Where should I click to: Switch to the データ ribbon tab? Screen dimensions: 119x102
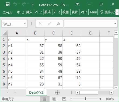tap(57, 12)
